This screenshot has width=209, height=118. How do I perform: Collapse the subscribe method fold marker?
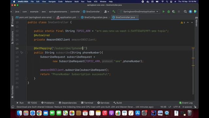[26, 52]
